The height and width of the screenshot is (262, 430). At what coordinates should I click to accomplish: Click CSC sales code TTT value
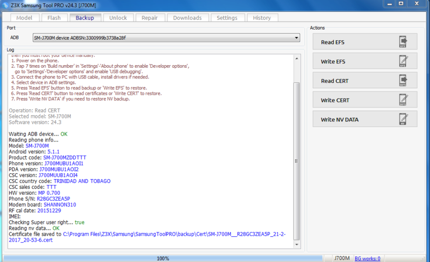51,187
